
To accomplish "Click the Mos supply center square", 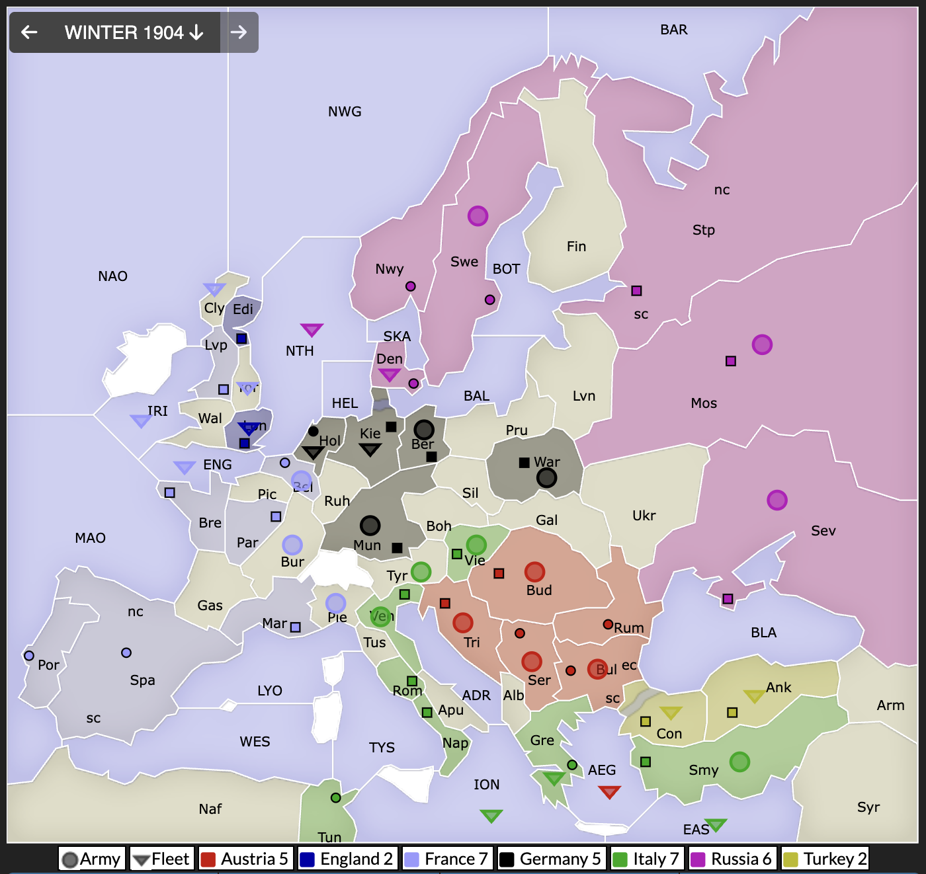I will tap(730, 361).
